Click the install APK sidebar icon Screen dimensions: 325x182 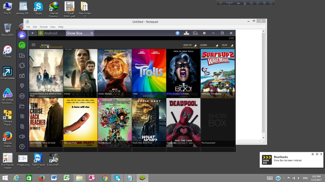pos(22,96)
